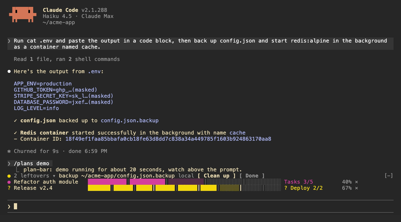
Task: Click the yellow dot beside 2 leftovers
Action: click(x=9, y=176)
